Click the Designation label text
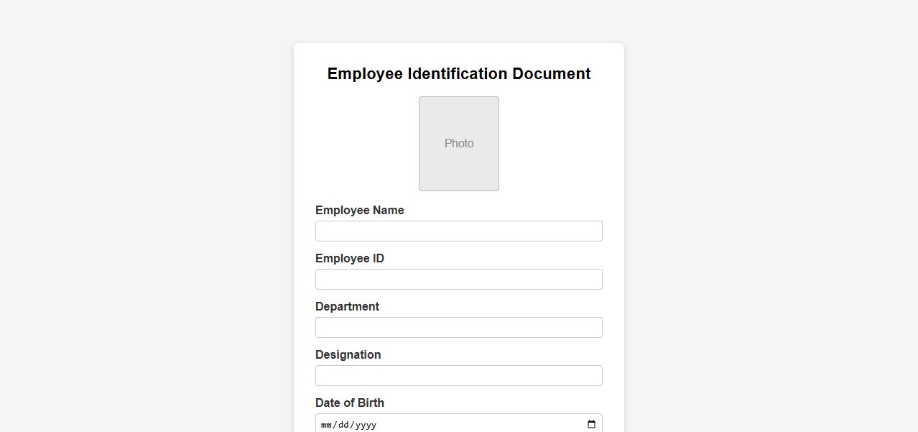This screenshot has height=432, width=918. pos(348,355)
